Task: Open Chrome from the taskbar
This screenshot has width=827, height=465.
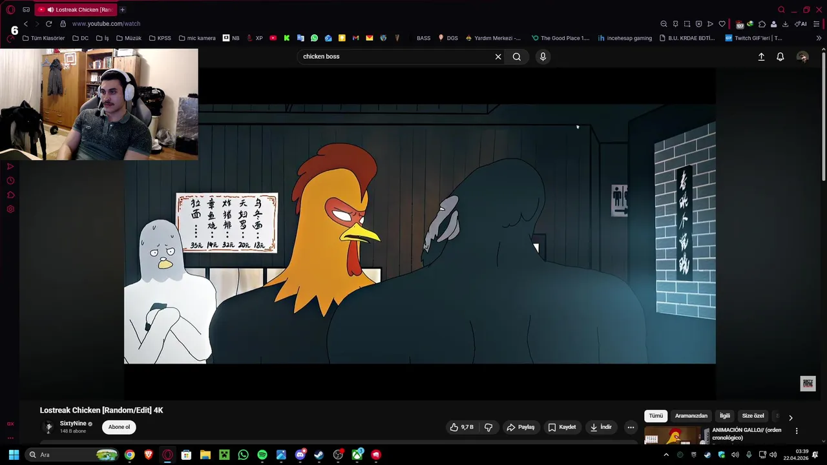Action: point(130,455)
